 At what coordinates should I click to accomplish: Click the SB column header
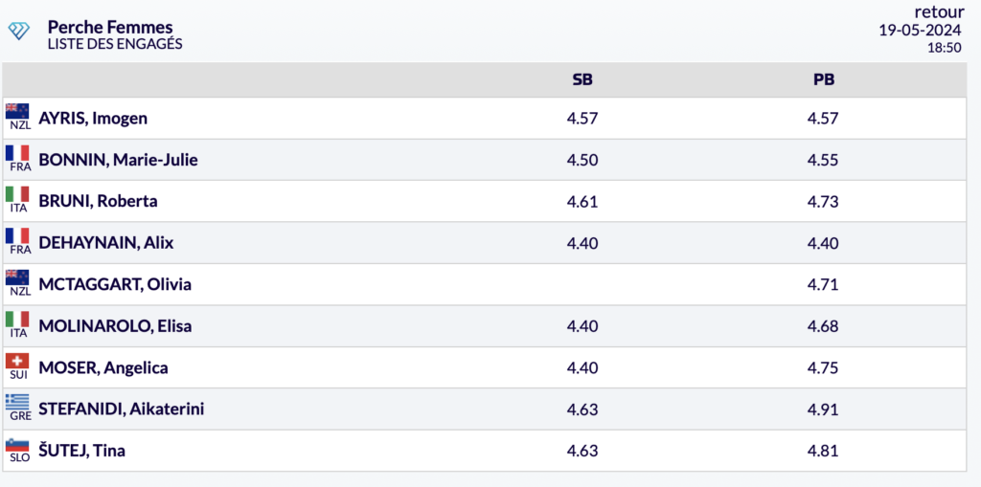click(582, 79)
